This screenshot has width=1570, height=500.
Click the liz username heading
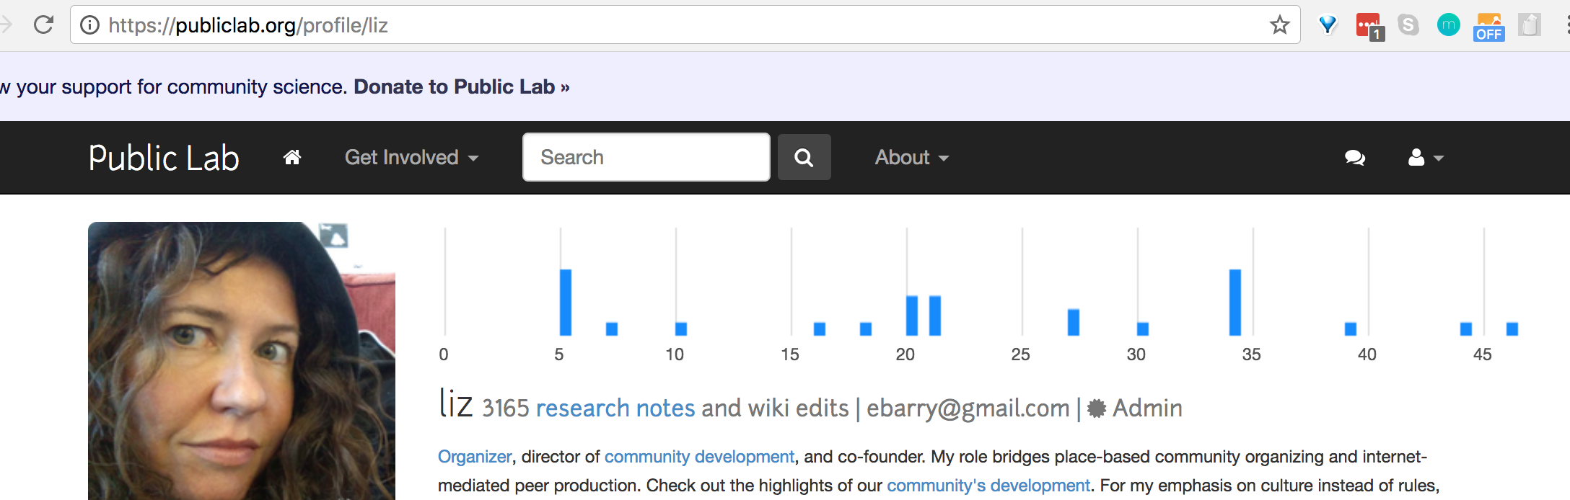click(x=456, y=402)
